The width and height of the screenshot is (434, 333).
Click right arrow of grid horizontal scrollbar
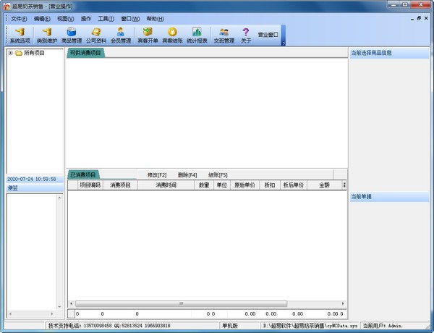[x=343, y=304]
